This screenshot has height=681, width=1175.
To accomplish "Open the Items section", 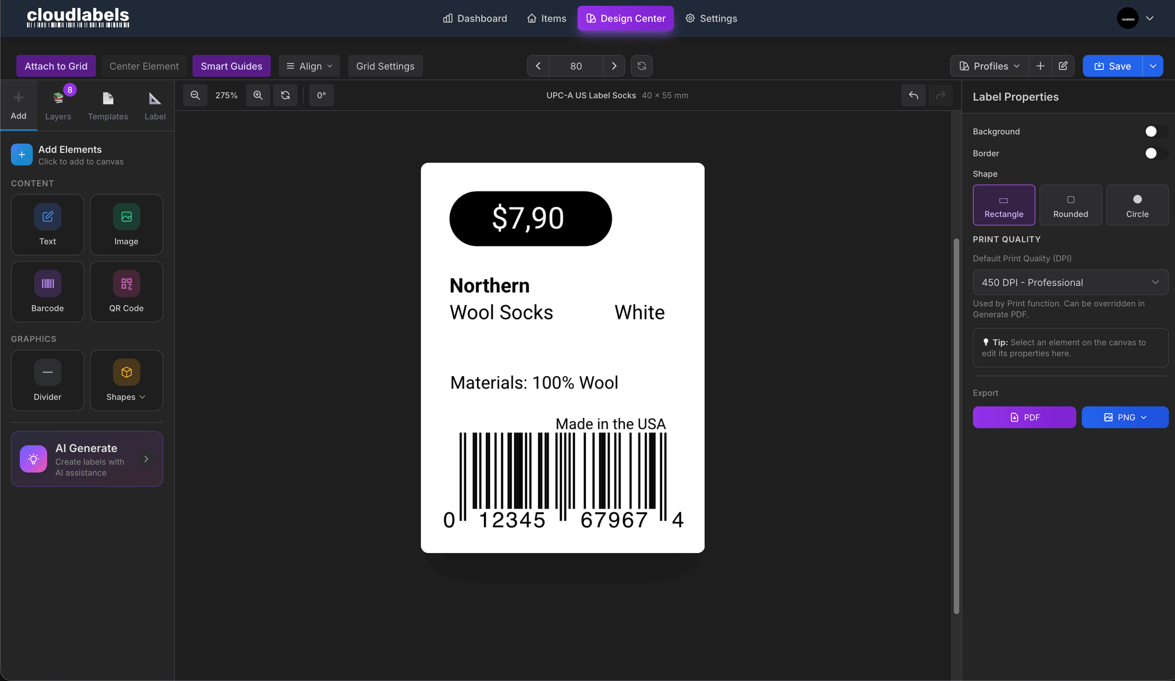I will (x=546, y=18).
